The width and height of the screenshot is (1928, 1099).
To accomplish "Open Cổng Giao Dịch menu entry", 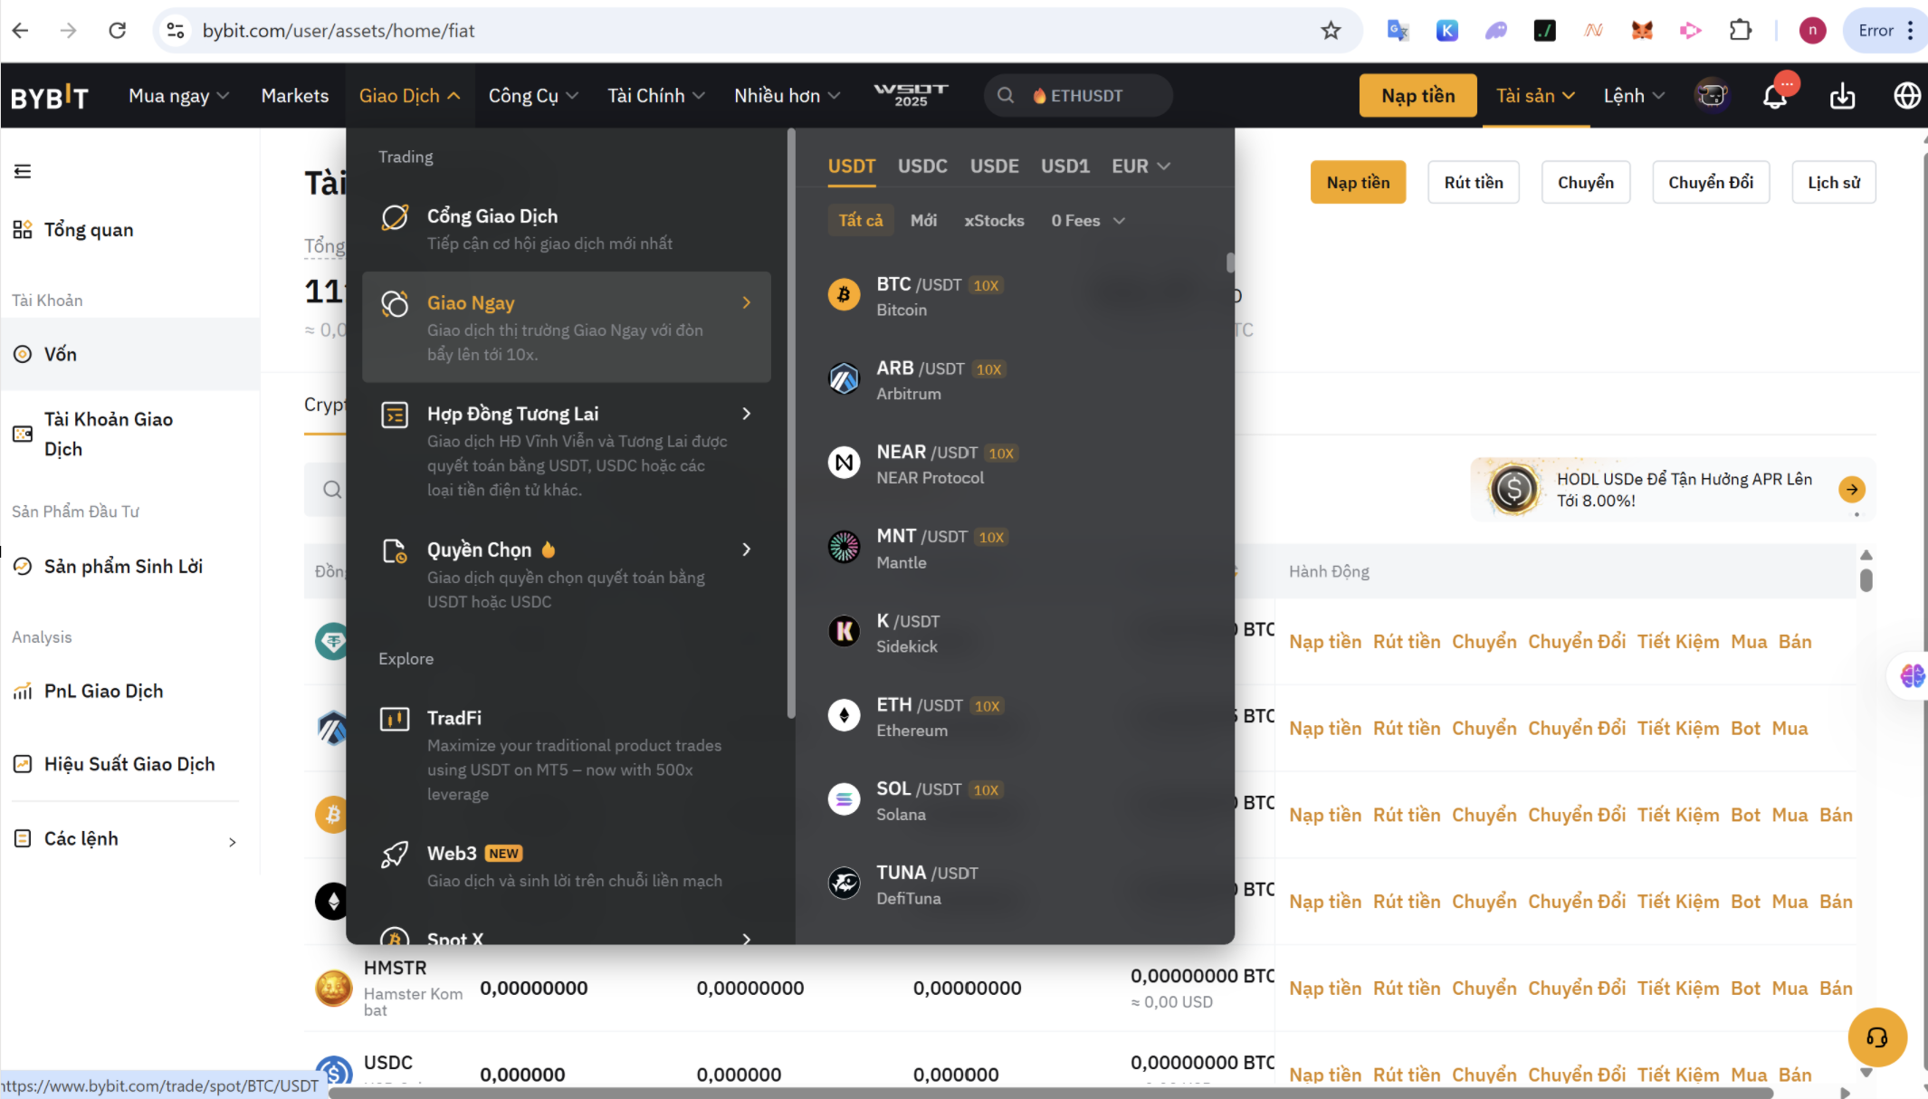I will pos(492,217).
